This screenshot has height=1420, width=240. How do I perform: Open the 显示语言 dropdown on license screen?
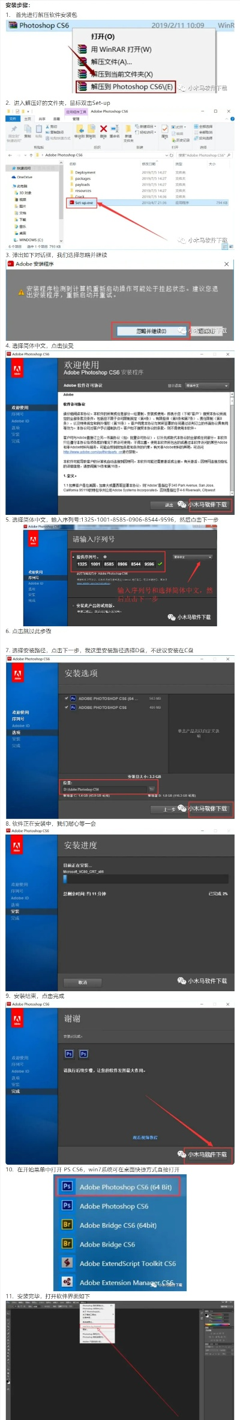point(207,385)
